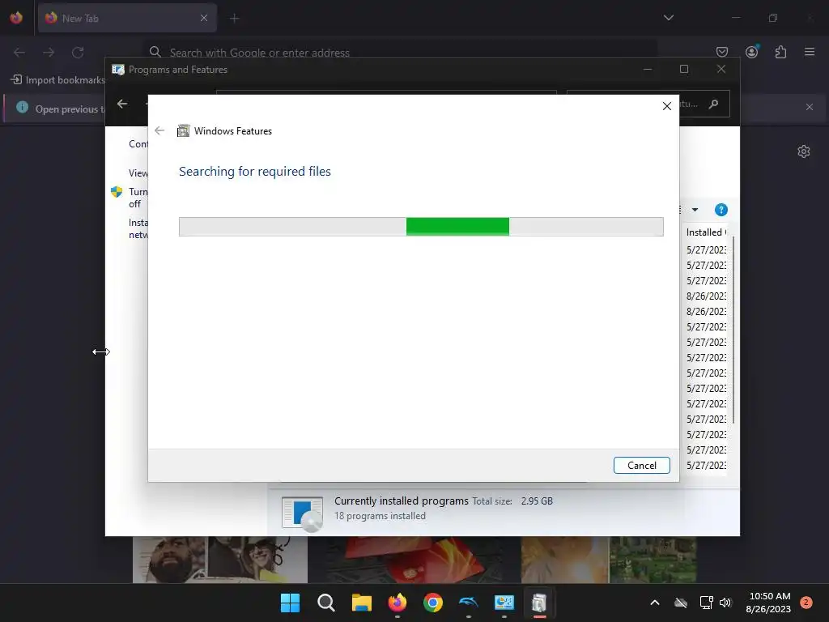Open Save to Pocket in Firefox
Screen dimensions: 829x622
coord(721,52)
